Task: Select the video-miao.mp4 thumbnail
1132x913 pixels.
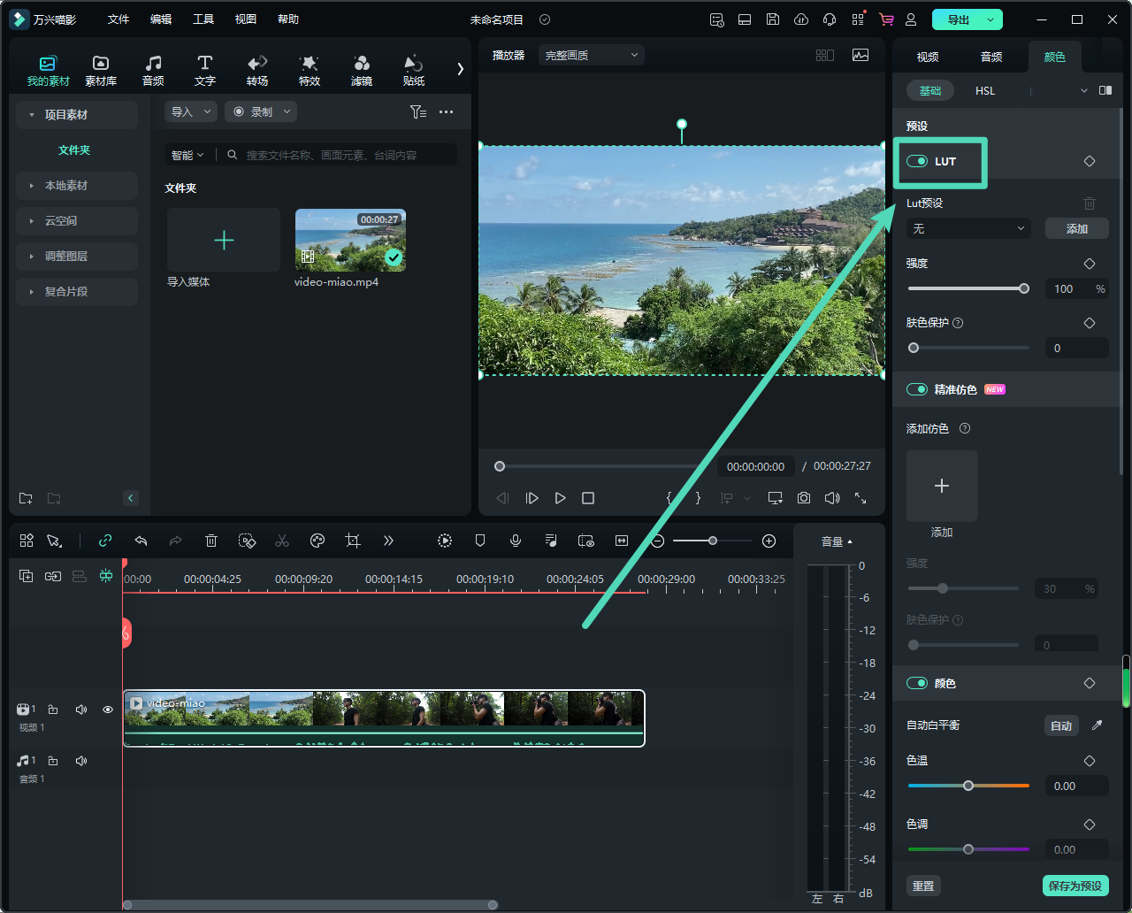Action: click(350, 240)
